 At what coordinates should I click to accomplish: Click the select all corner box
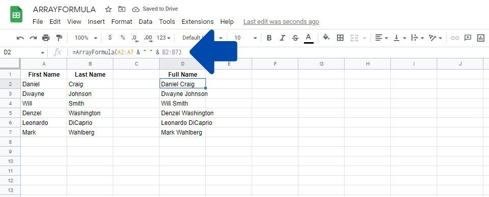coord(10,64)
